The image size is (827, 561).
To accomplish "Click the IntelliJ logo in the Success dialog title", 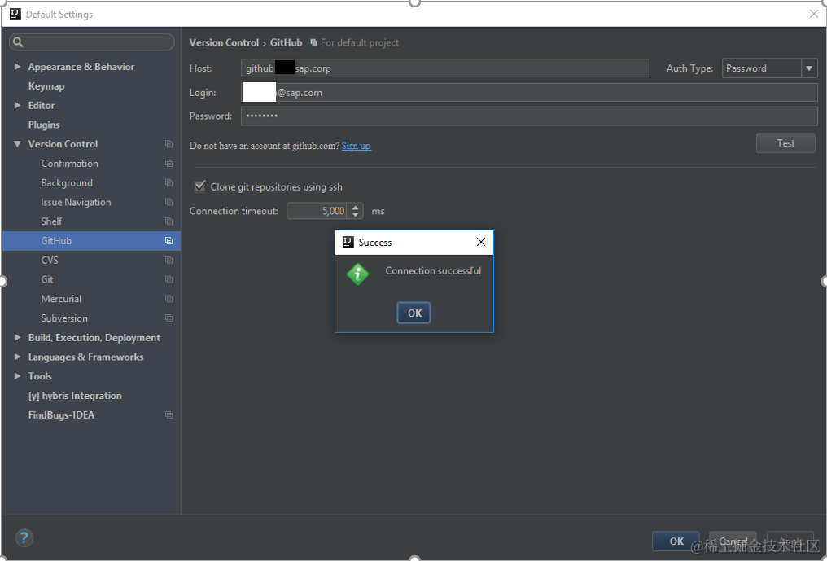I will pos(348,243).
